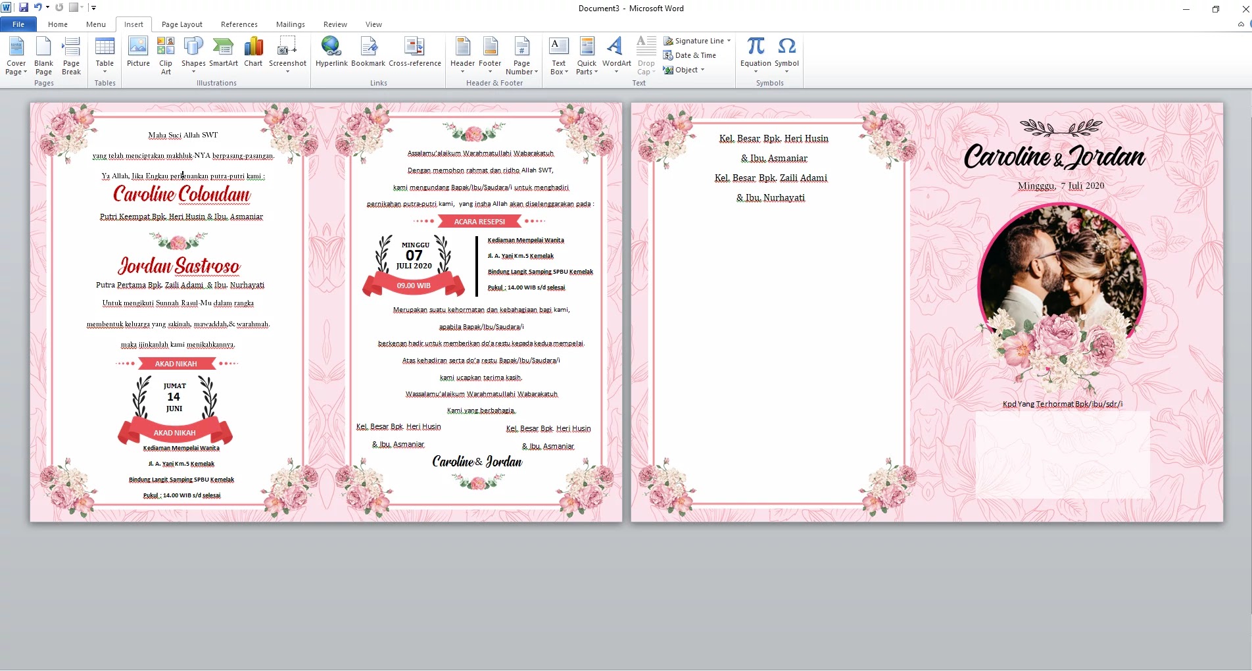Insert a Page Break

click(71, 55)
